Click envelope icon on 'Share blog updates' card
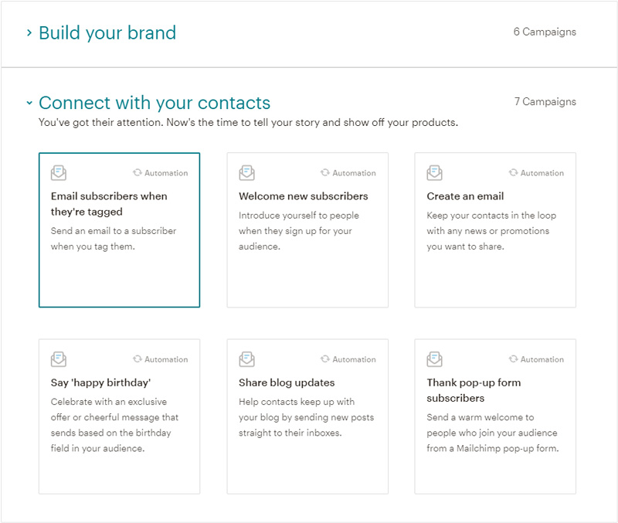 pyautogui.click(x=246, y=359)
